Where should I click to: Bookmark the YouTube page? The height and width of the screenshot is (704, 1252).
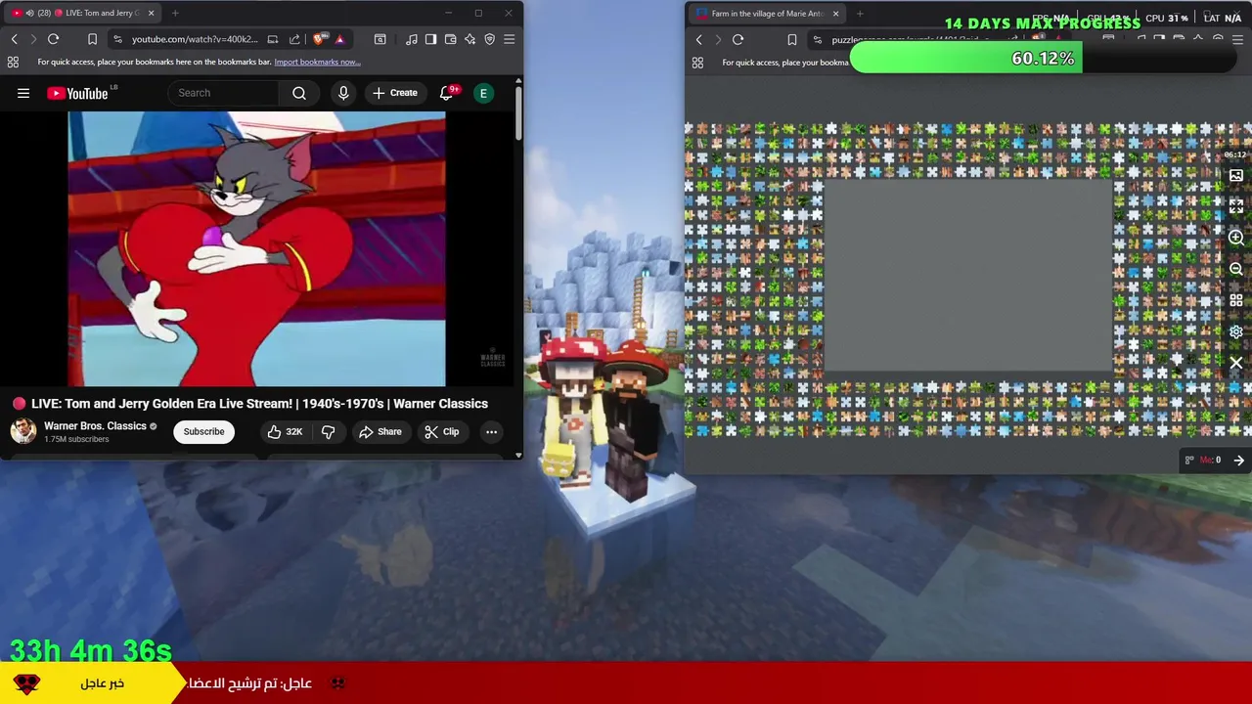pos(92,39)
